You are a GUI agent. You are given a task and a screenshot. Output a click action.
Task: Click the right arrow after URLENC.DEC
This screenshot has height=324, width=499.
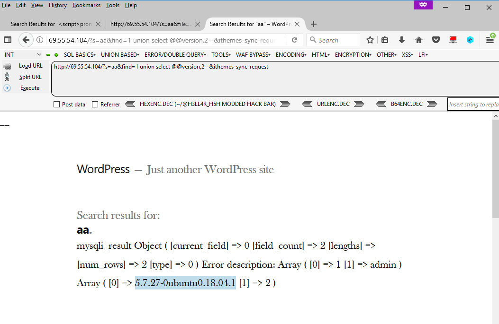[x=359, y=104]
